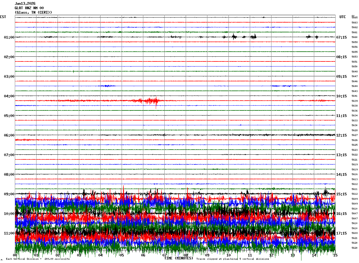Click the 07:15 UTC time label
This screenshot has height=263, width=359.
[x=341, y=37]
